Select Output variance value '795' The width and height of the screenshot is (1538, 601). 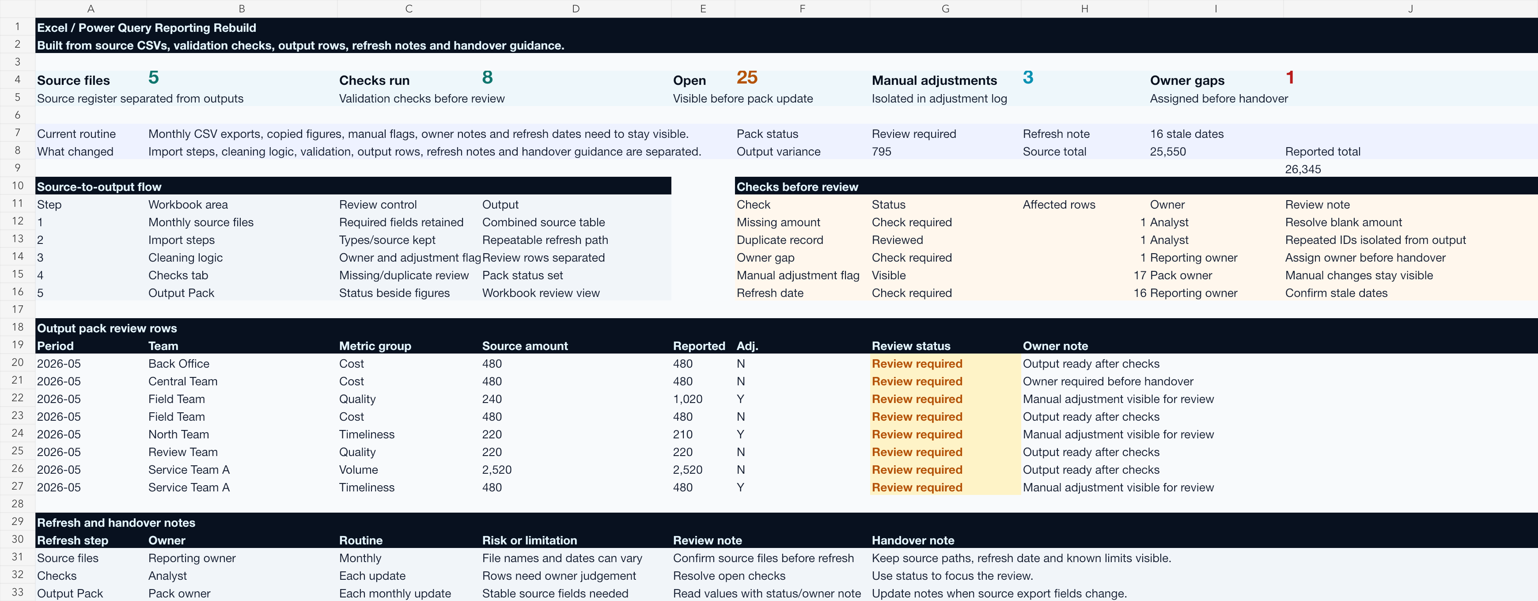(881, 152)
